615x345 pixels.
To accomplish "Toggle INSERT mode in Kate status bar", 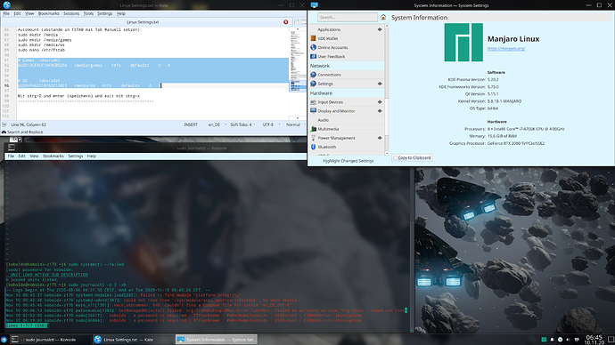I will pyautogui.click(x=191, y=124).
